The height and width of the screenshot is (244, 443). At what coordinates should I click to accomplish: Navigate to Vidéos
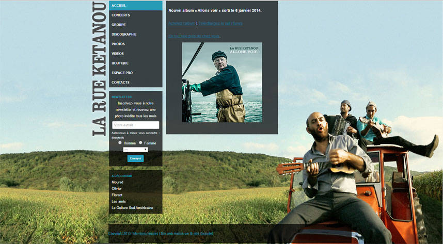tap(136, 53)
